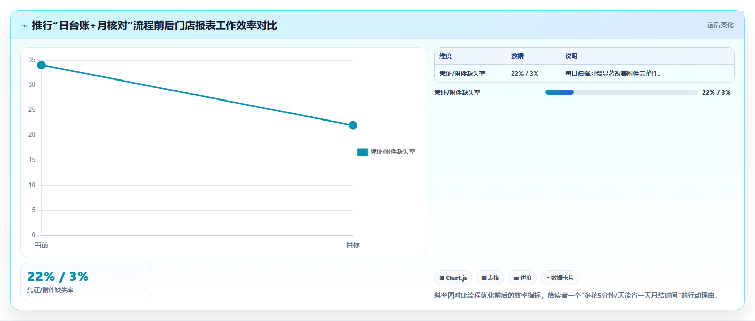This screenshot has width=755, height=321.
Task: Click the 前后变化 label in header
Action: click(721, 25)
